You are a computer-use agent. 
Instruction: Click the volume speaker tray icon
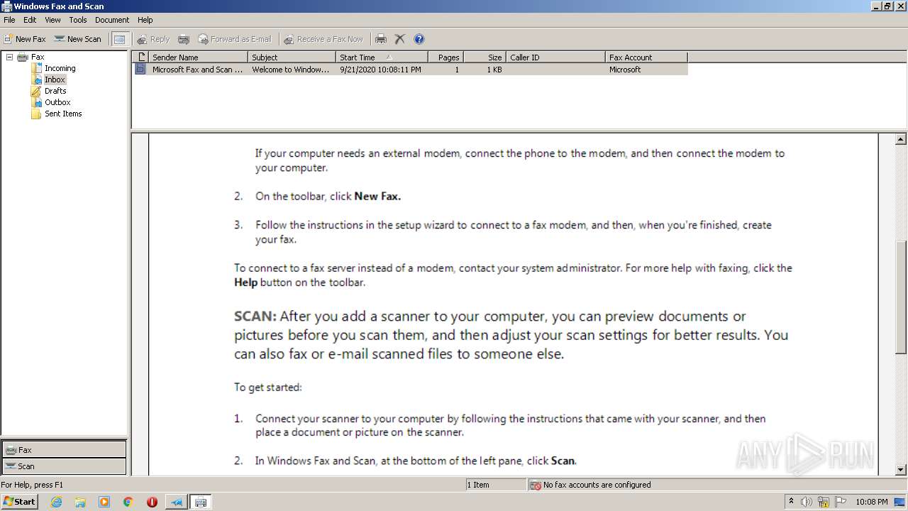tap(807, 502)
